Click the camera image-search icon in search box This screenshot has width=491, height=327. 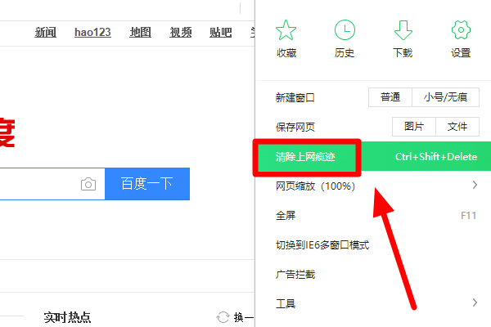click(88, 184)
